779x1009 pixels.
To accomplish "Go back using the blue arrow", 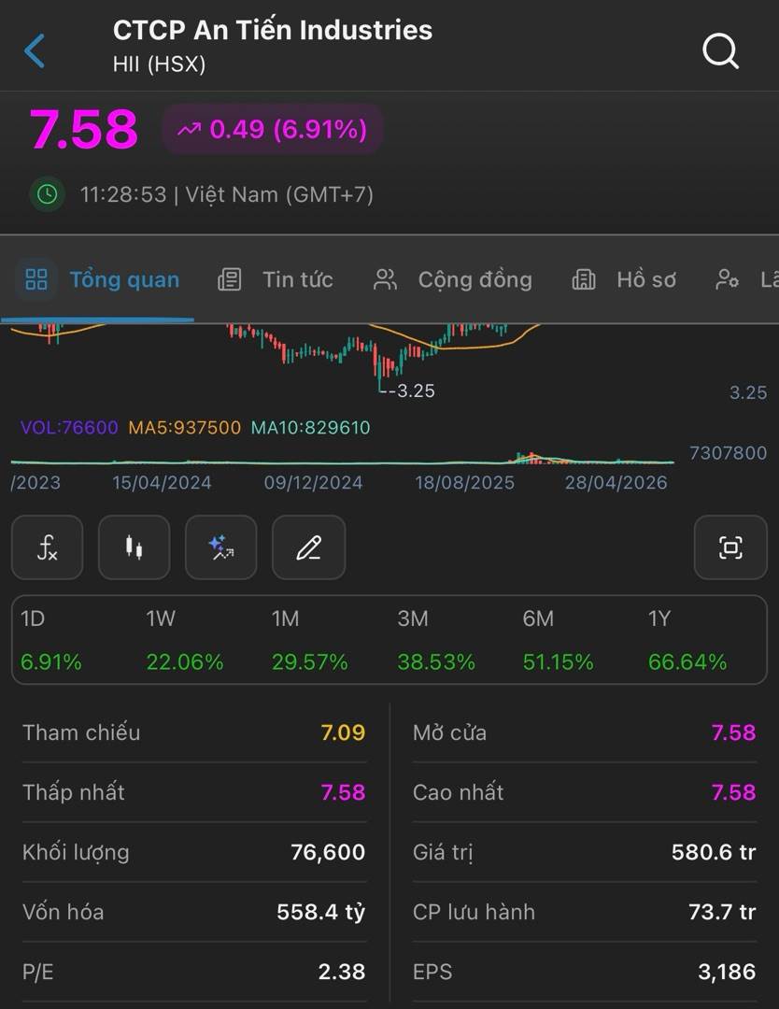I will tap(35, 50).
